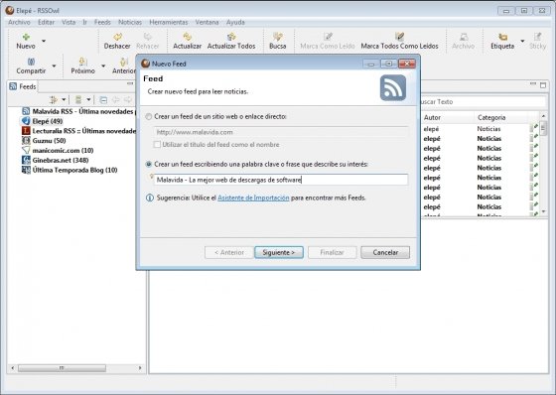Select Malavida RSS feed in list

78,111
